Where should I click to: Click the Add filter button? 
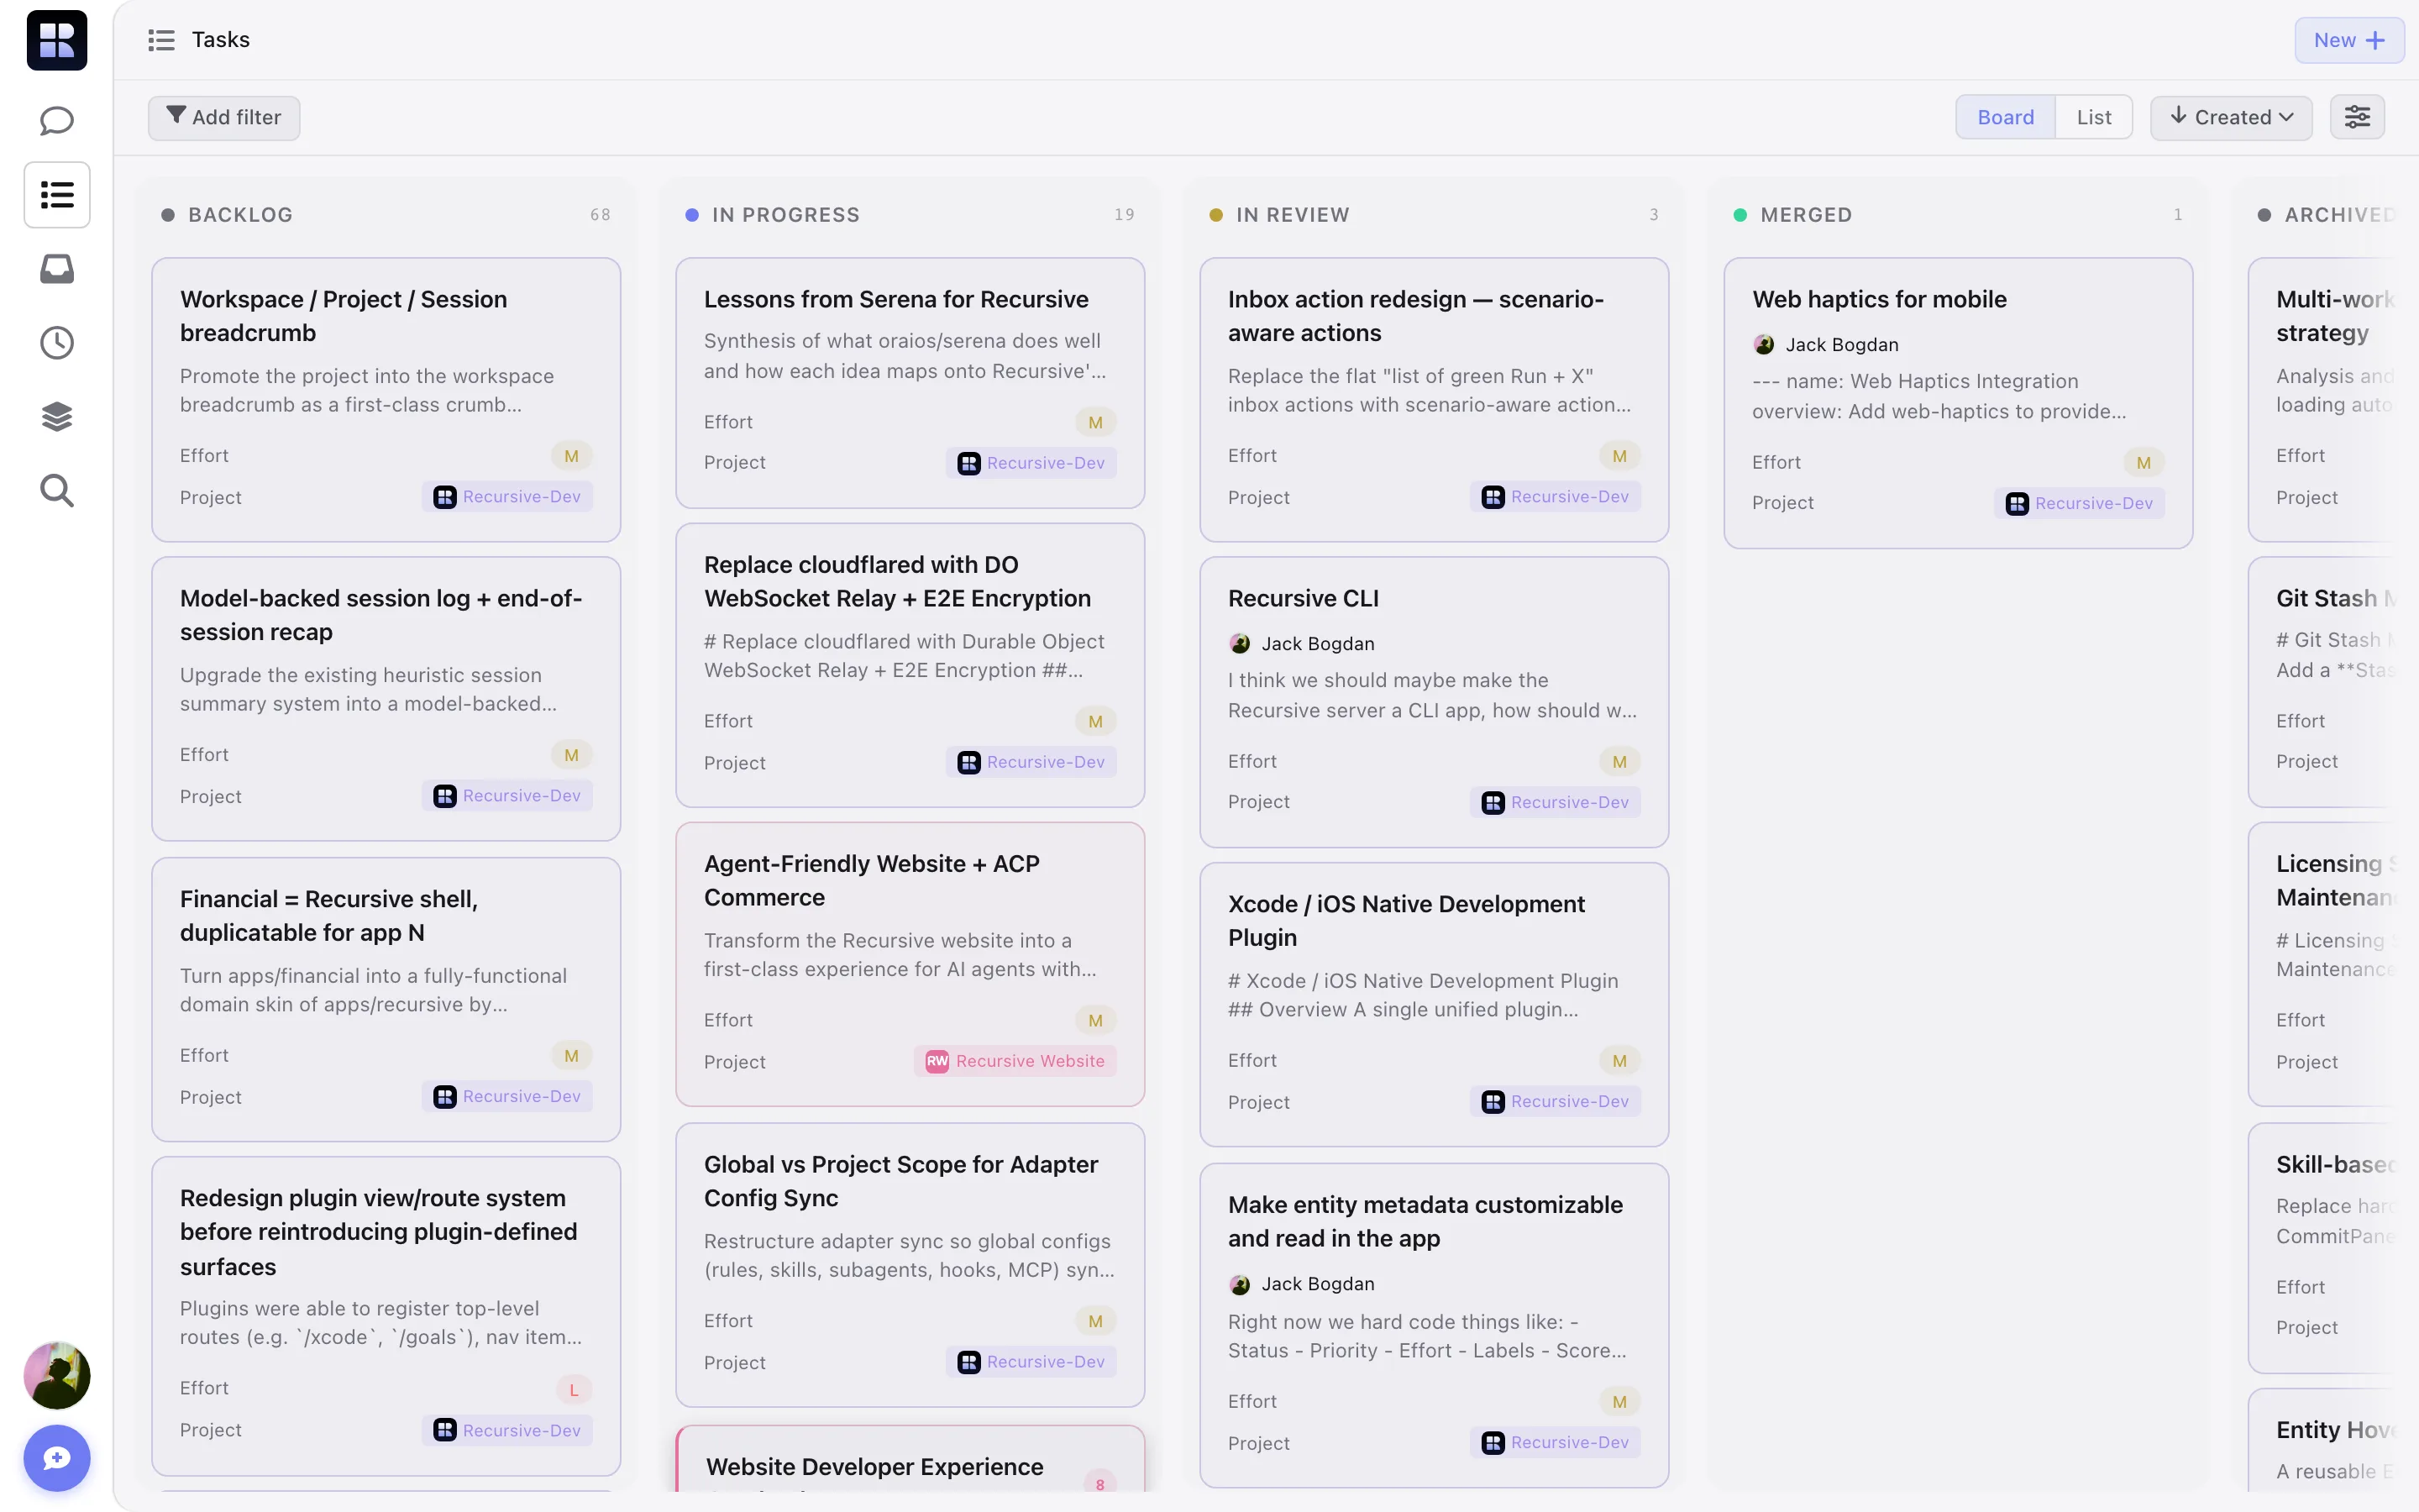(224, 117)
